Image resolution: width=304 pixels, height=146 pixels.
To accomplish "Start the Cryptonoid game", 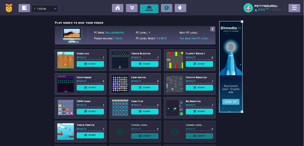I will tap(90, 88).
